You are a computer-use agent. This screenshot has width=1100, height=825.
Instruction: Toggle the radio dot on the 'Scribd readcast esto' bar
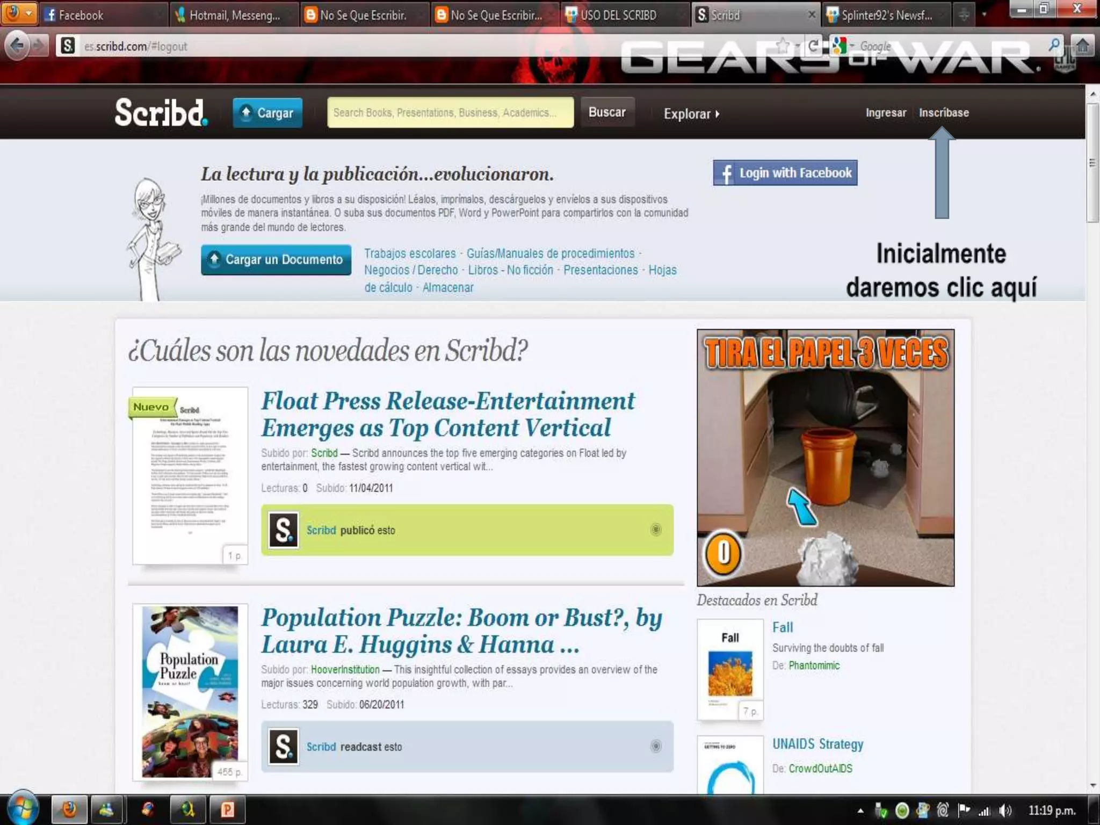pyautogui.click(x=656, y=746)
